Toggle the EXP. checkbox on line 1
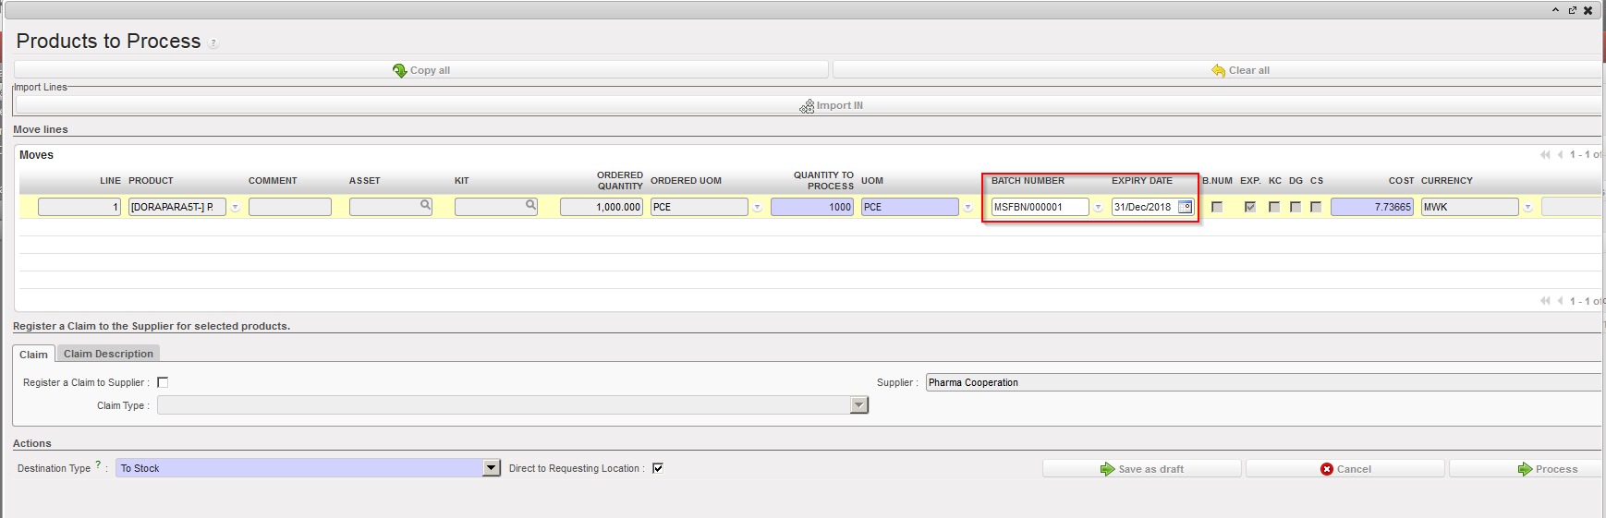The width and height of the screenshot is (1606, 518). pos(1250,207)
